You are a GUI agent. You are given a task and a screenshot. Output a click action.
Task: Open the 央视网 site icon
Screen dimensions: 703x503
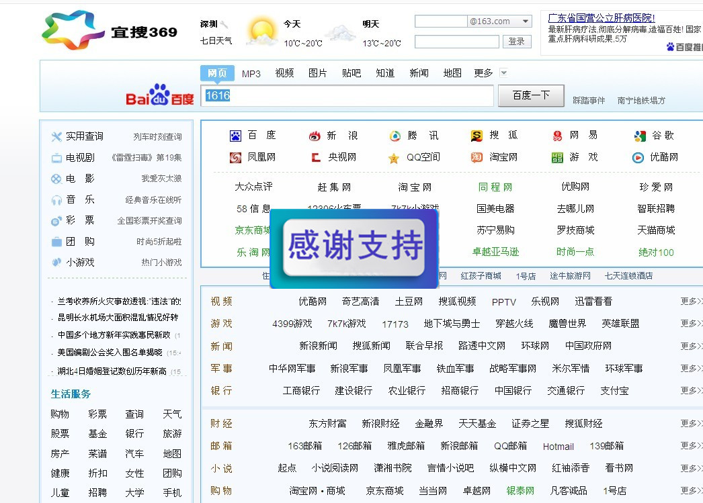pyautogui.click(x=316, y=157)
